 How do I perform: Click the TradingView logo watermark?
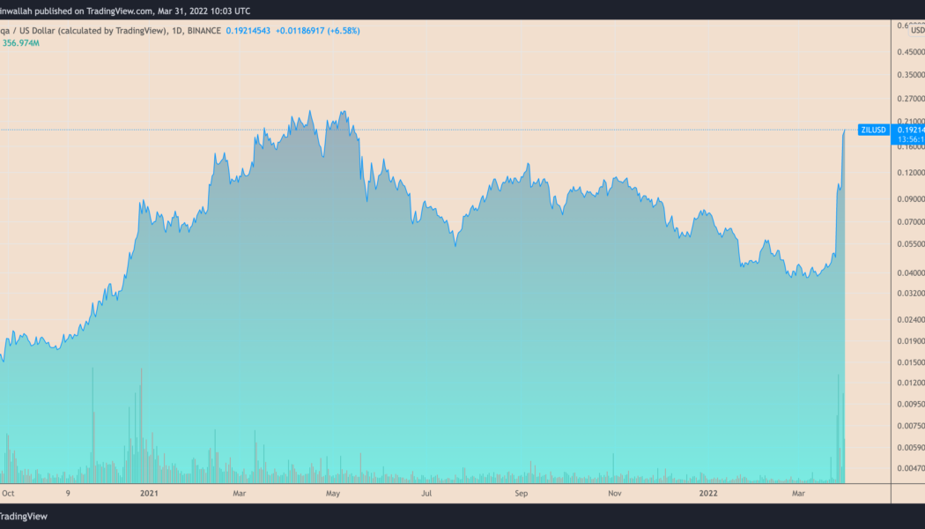tap(22, 516)
